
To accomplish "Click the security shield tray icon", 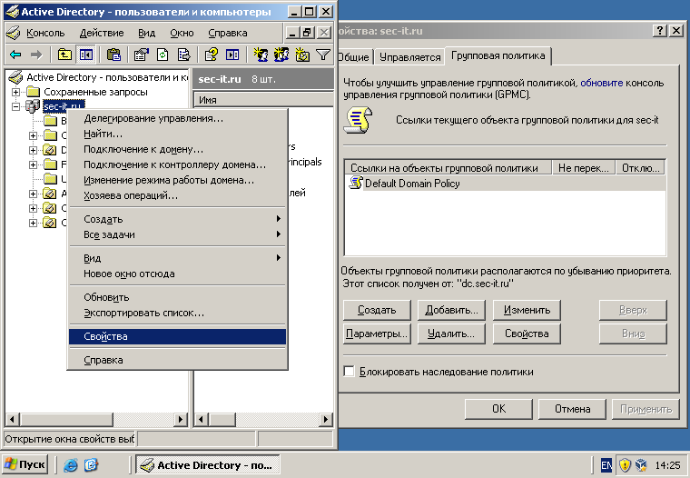I will [625, 464].
